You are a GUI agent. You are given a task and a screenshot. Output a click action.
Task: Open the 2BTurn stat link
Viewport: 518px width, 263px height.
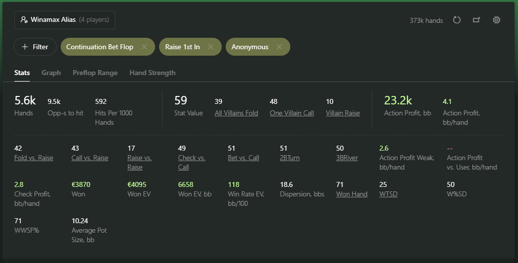(x=290, y=158)
